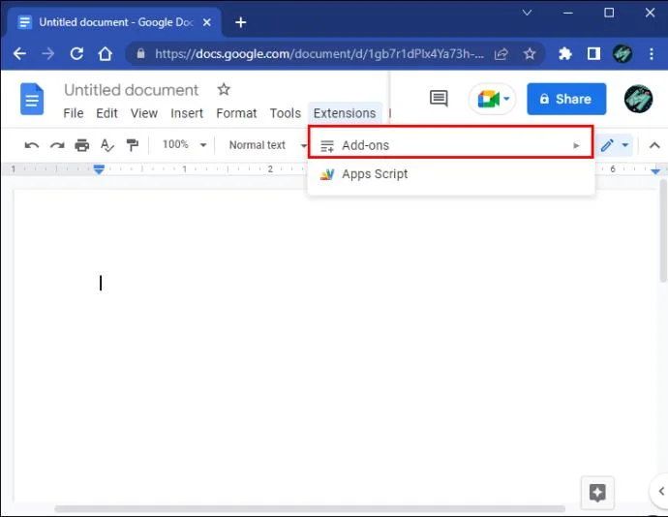Open a new browser tab

point(241,22)
